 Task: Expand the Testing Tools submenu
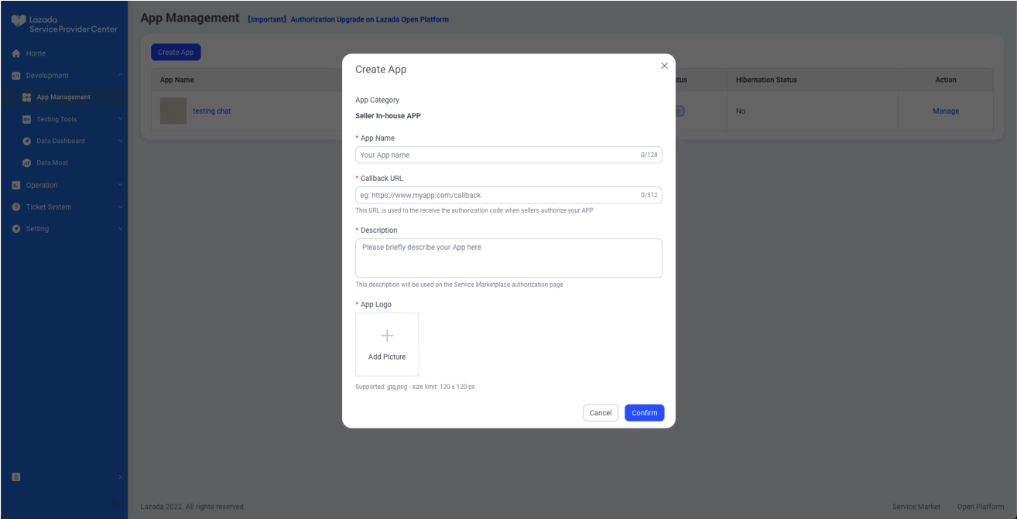point(120,119)
